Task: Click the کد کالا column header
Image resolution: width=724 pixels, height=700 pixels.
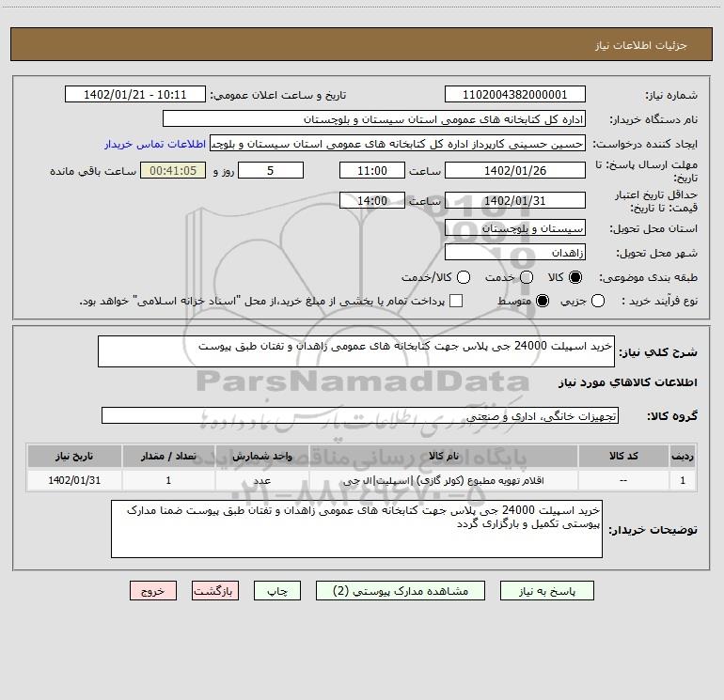Action: point(623,456)
